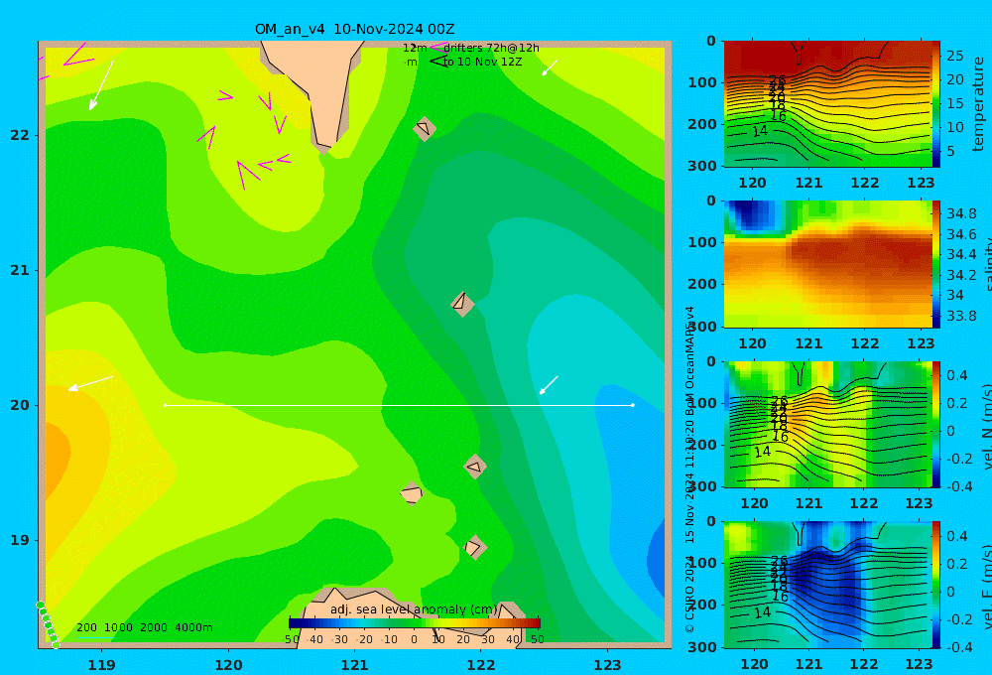This screenshot has height=675, width=992.
Task: Click the '34.8' tick on salinity scale
Action: pyautogui.click(x=961, y=213)
